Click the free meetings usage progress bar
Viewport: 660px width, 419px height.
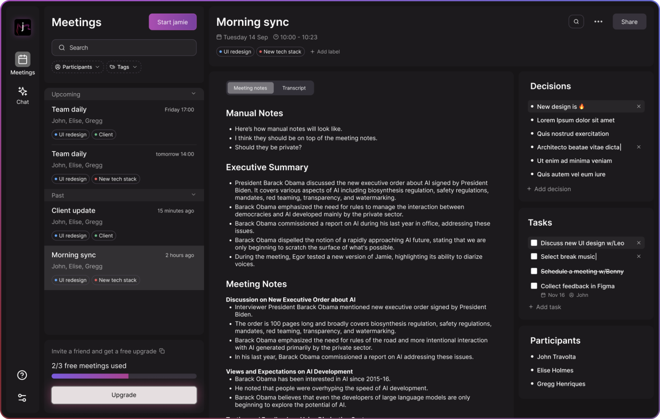[124, 376]
